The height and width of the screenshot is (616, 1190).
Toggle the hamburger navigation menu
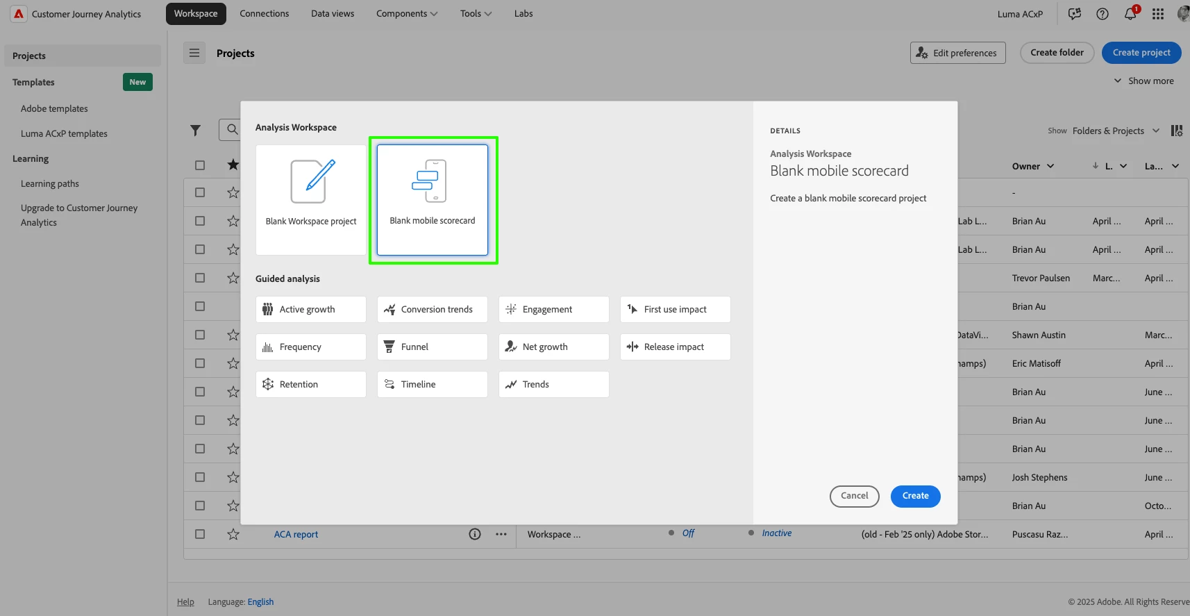point(194,53)
